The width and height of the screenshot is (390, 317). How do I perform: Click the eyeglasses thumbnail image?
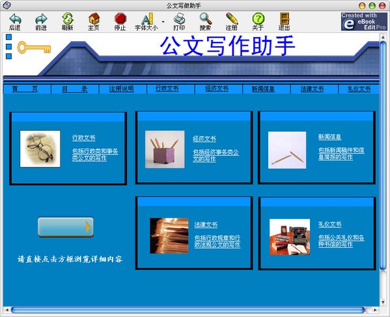(40, 149)
